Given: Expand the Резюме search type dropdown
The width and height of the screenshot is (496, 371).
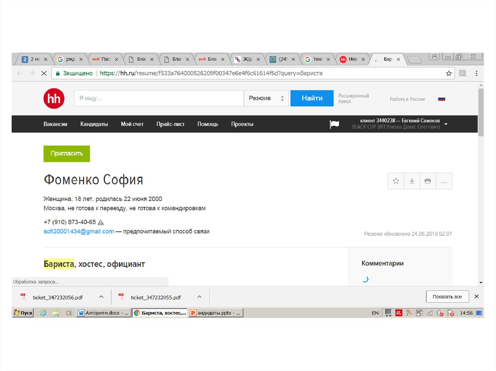Looking at the screenshot, I should click(266, 98).
